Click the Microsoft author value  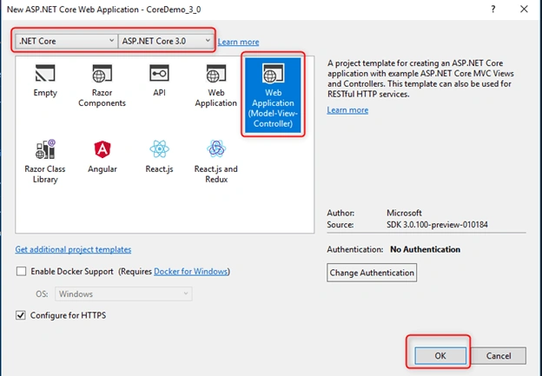point(404,213)
